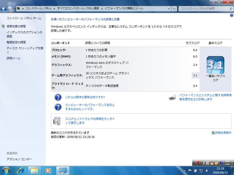Open コンピューターのパフォーマンスを向上 hints link
Screen dimensions: 234x175
coord(90,107)
